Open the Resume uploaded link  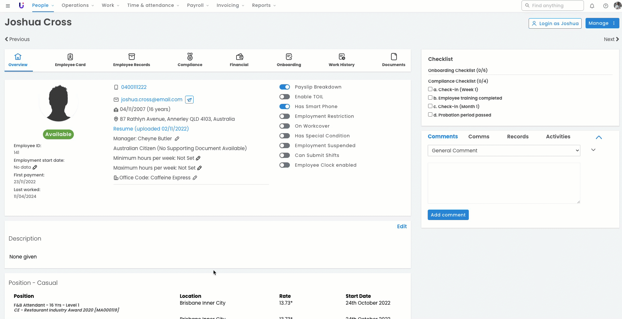(x=151, y=129)
